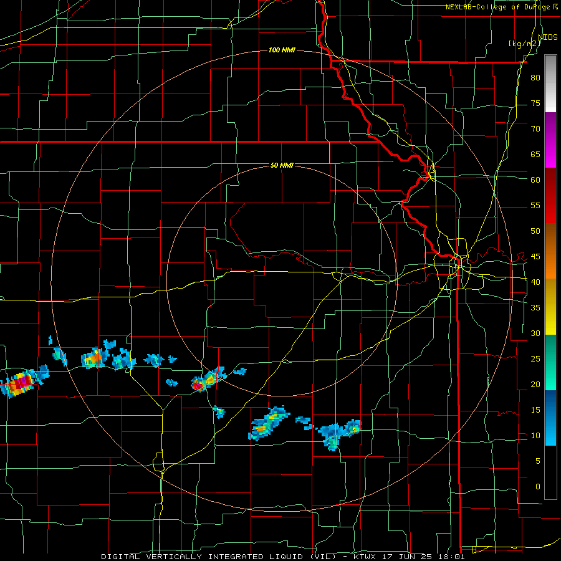
Task: Click the 45 value on the VIL scale
Action: coord(535,257)
